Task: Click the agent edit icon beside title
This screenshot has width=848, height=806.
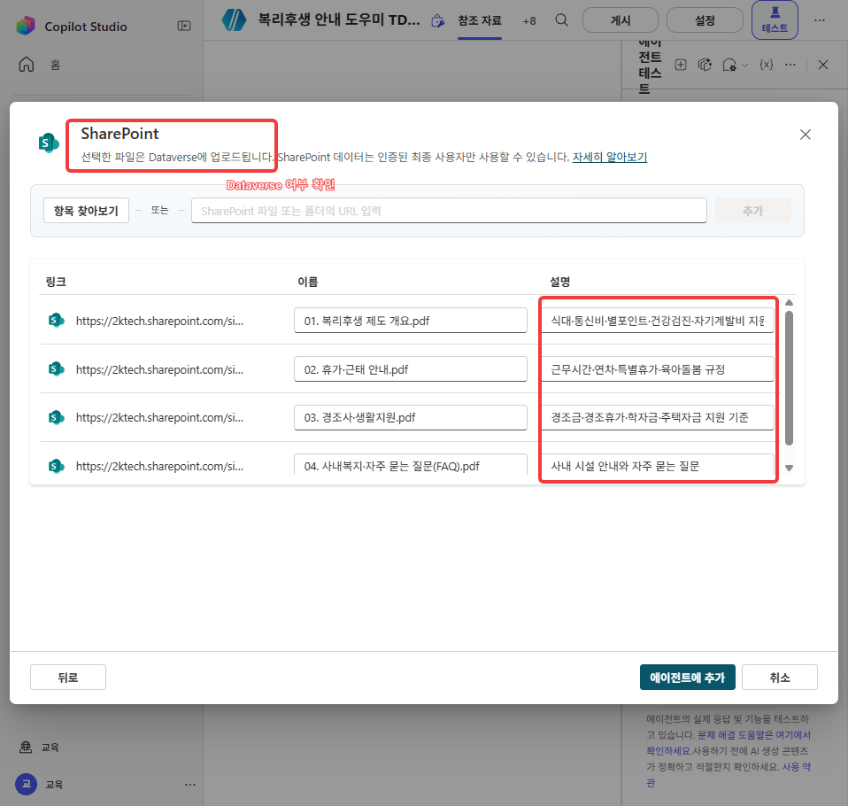Action: coord(437,21)
